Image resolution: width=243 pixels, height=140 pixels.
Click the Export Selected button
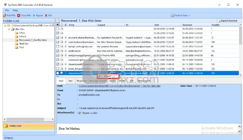[228, 21]
